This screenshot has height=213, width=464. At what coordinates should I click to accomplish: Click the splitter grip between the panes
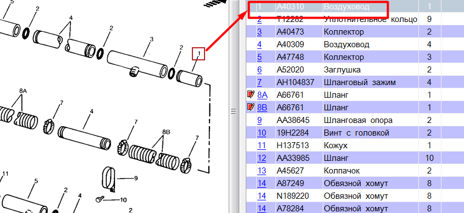[234, 111]
